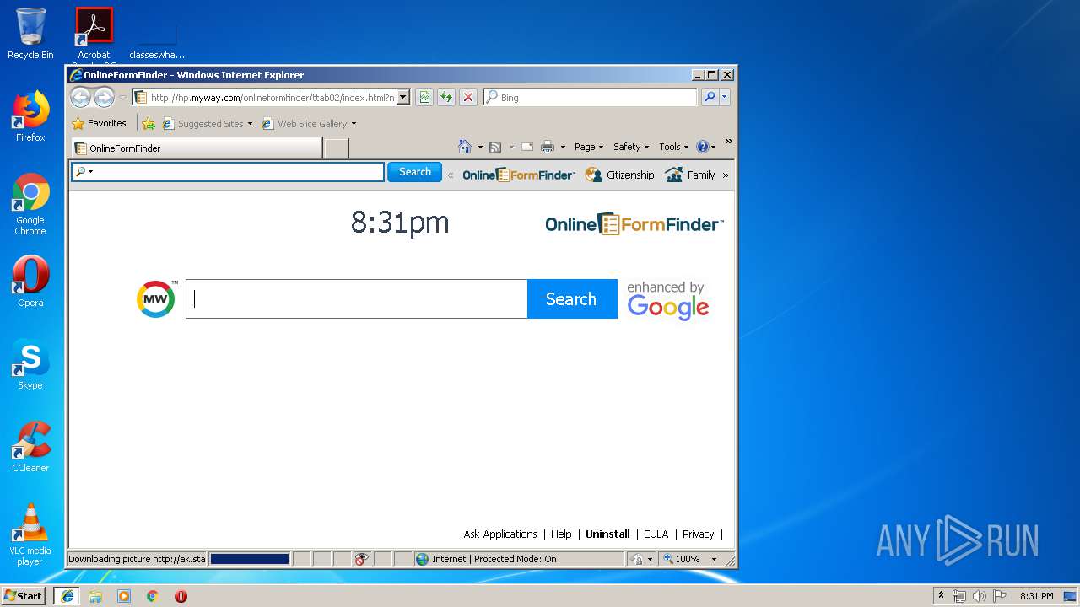Image resolution: width=1080 pixels, height=607 pixels.
Task: Expand Print options dropdown arrow
Action: (563, 147)
